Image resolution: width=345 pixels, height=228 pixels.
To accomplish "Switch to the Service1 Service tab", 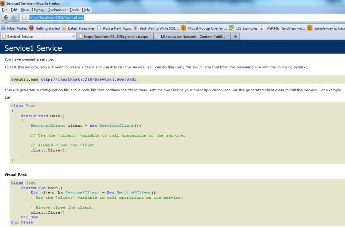I will (38, 37).
